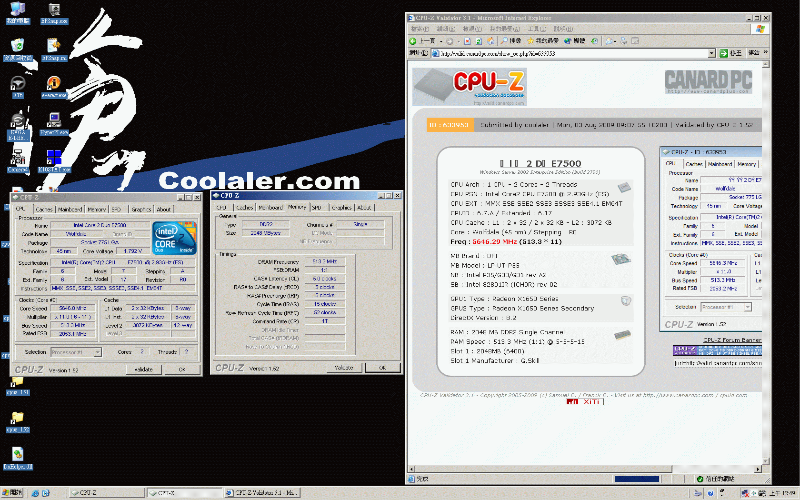Click OK button in left CPU-Z window

pyautogui.click(x=182, y=370)
